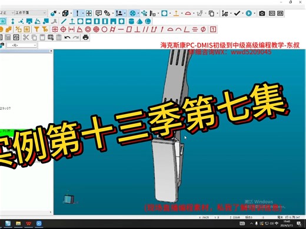The height and width of the screenshot is (229, 306).
Task: Start execution with the blue play icon
Action: [249, 14]
